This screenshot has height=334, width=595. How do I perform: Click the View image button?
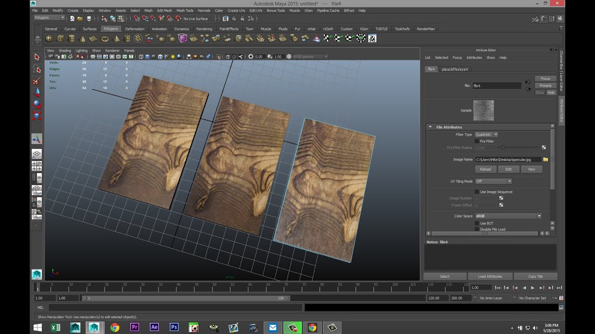(x=531, y=169)
